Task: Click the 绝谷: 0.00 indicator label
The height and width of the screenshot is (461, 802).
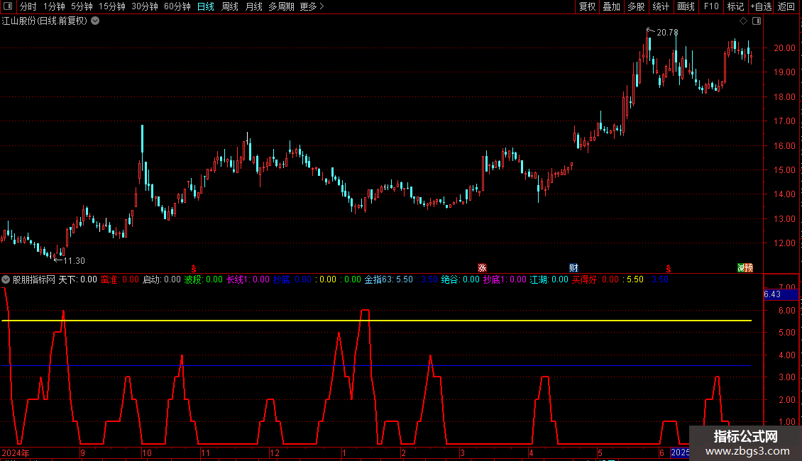Action: pos(461,279)
